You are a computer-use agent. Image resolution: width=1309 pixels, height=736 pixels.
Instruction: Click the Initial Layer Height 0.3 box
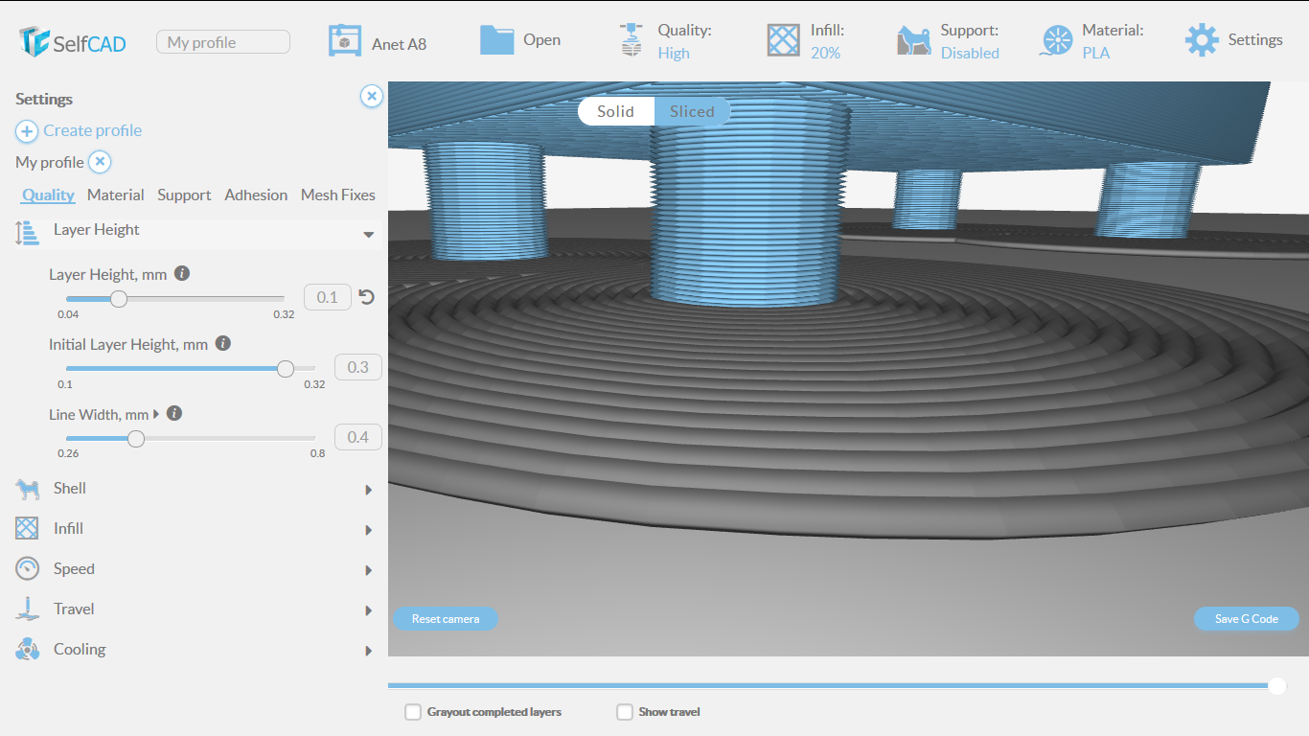(x=358, y=367)
